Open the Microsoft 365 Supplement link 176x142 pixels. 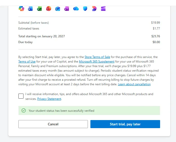pyautogui.click(x=97, y=62)
